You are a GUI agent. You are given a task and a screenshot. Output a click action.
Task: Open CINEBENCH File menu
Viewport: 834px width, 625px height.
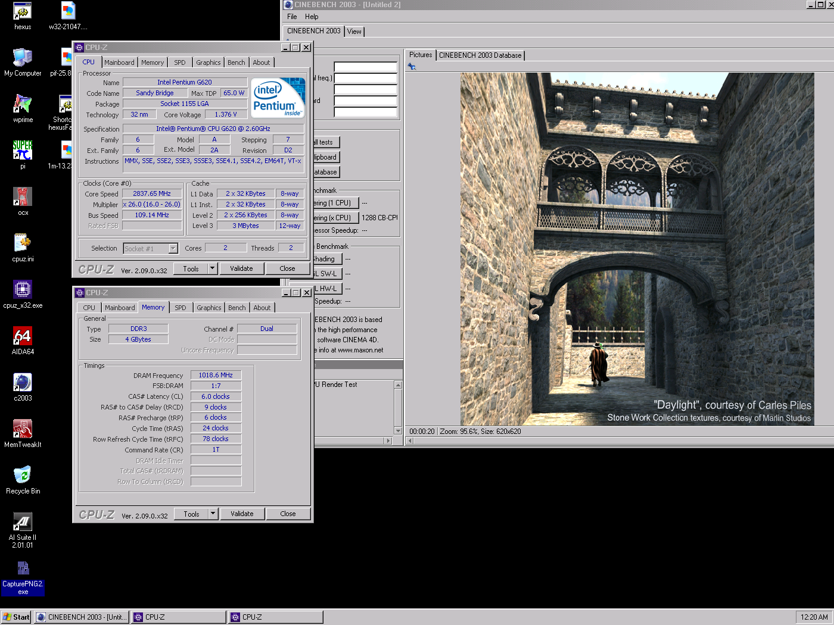292,17
